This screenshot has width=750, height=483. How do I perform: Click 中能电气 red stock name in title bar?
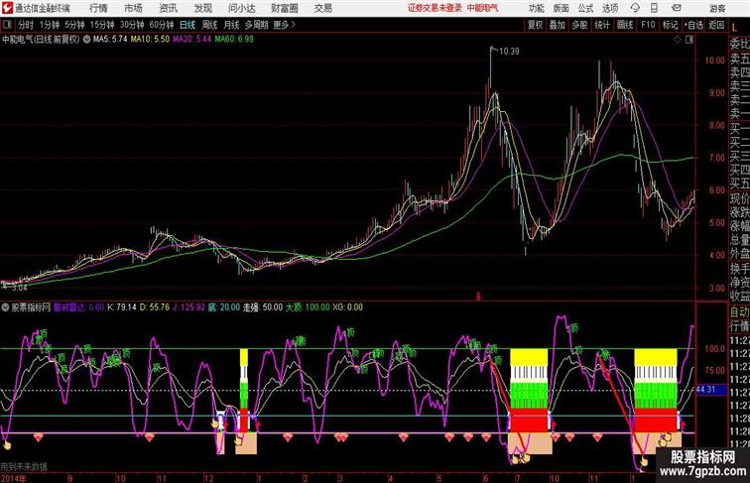pyautogui.click(x=482, y=8)
